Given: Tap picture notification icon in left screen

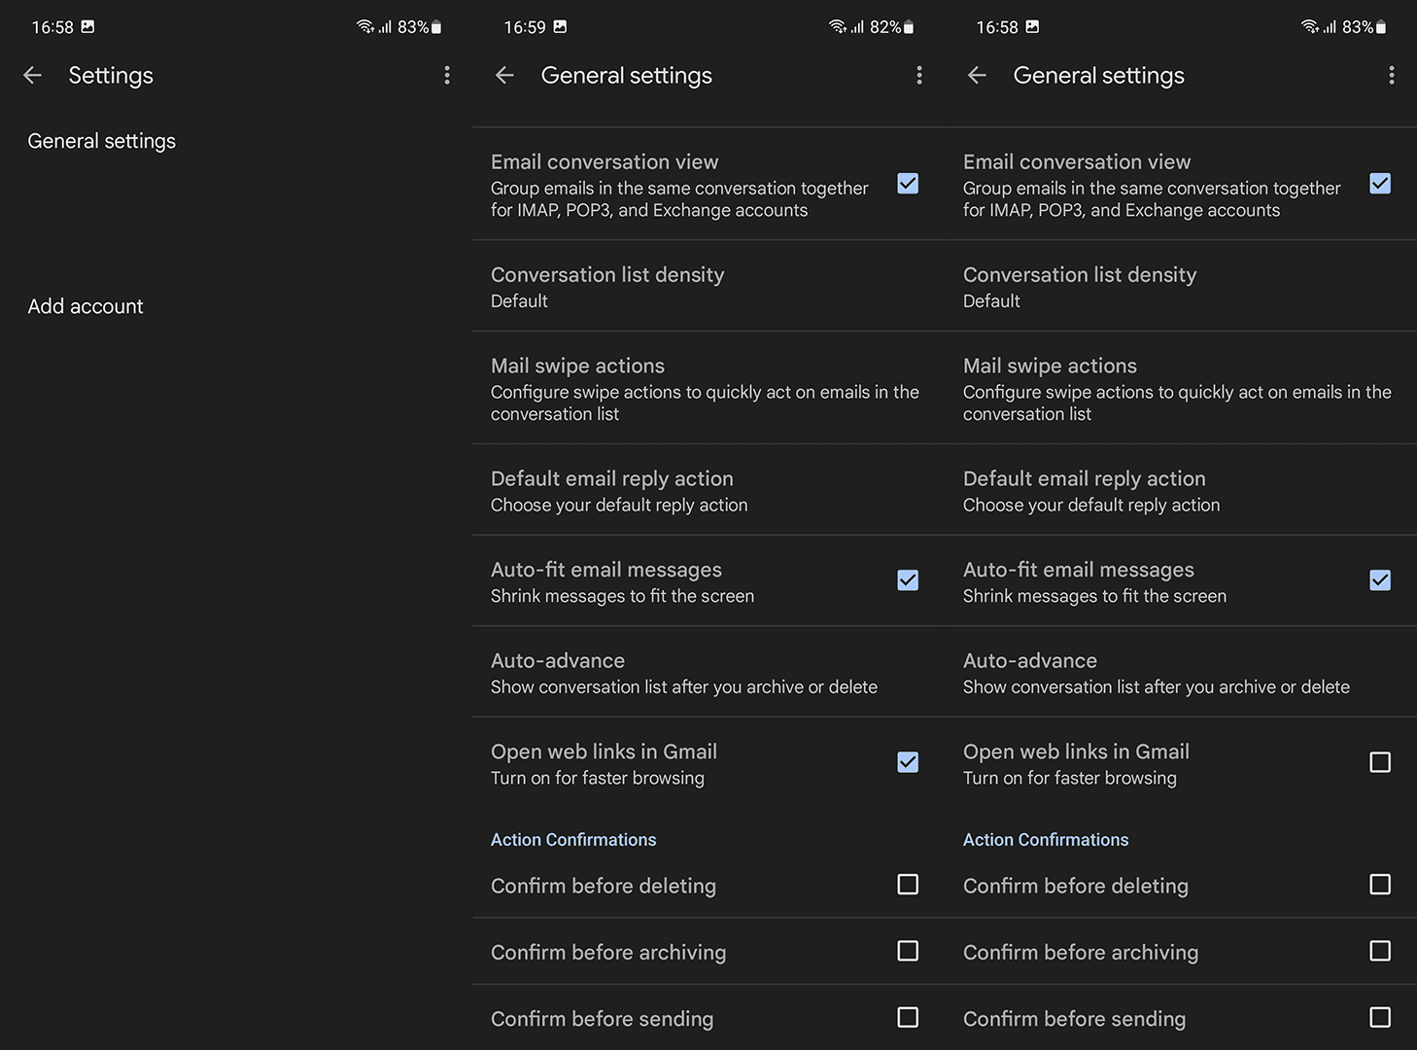Looking at the screenshot, I should (87, 26).
